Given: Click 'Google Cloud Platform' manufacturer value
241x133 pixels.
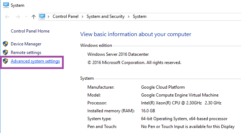Looking at the screenshot, I should (x=163, y=87).
